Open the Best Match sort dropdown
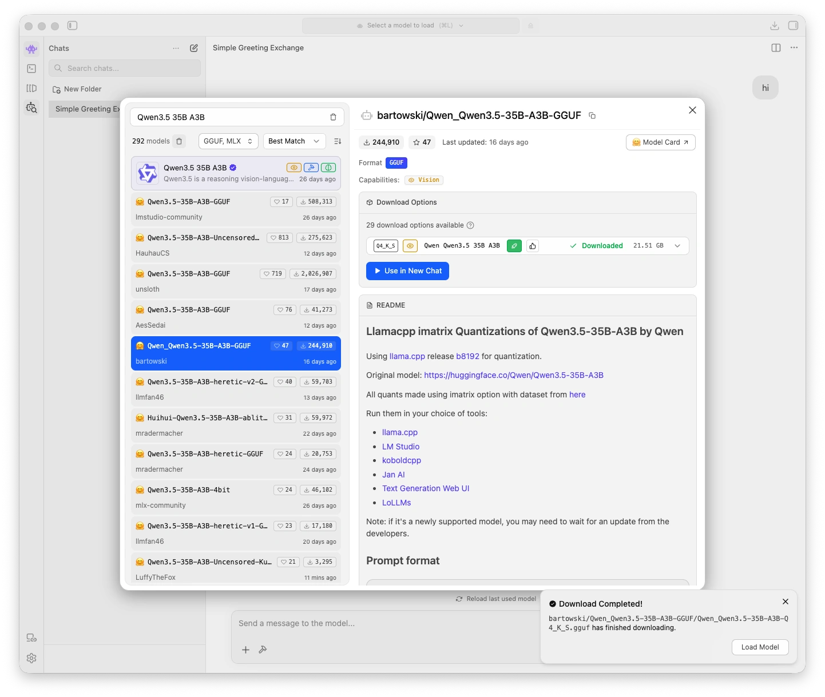 293,141
